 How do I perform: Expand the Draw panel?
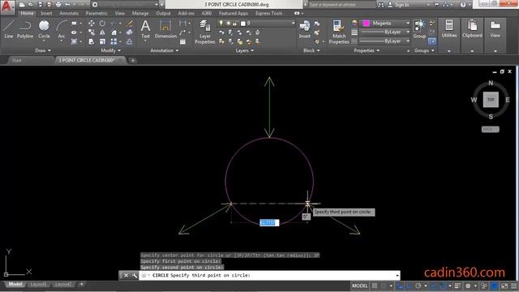[43, 50]
